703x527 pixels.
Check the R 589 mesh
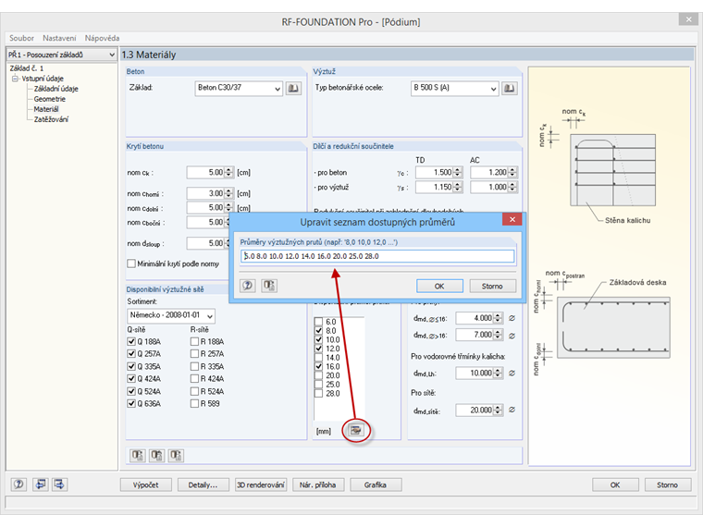(194, 403)
